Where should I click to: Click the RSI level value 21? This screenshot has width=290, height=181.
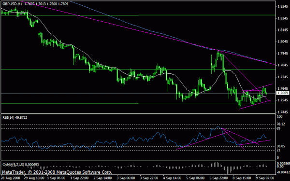pos(278,150)
